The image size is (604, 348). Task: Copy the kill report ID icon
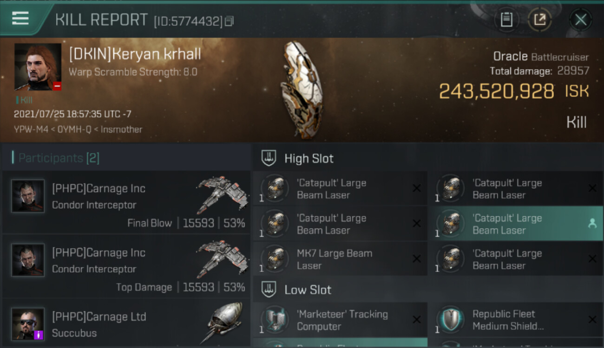point(229,21)
